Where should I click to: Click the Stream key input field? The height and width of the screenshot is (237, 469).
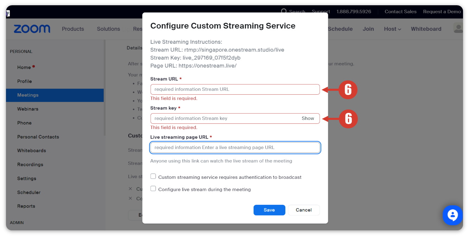pyautogui.click(x=225, y=118)
